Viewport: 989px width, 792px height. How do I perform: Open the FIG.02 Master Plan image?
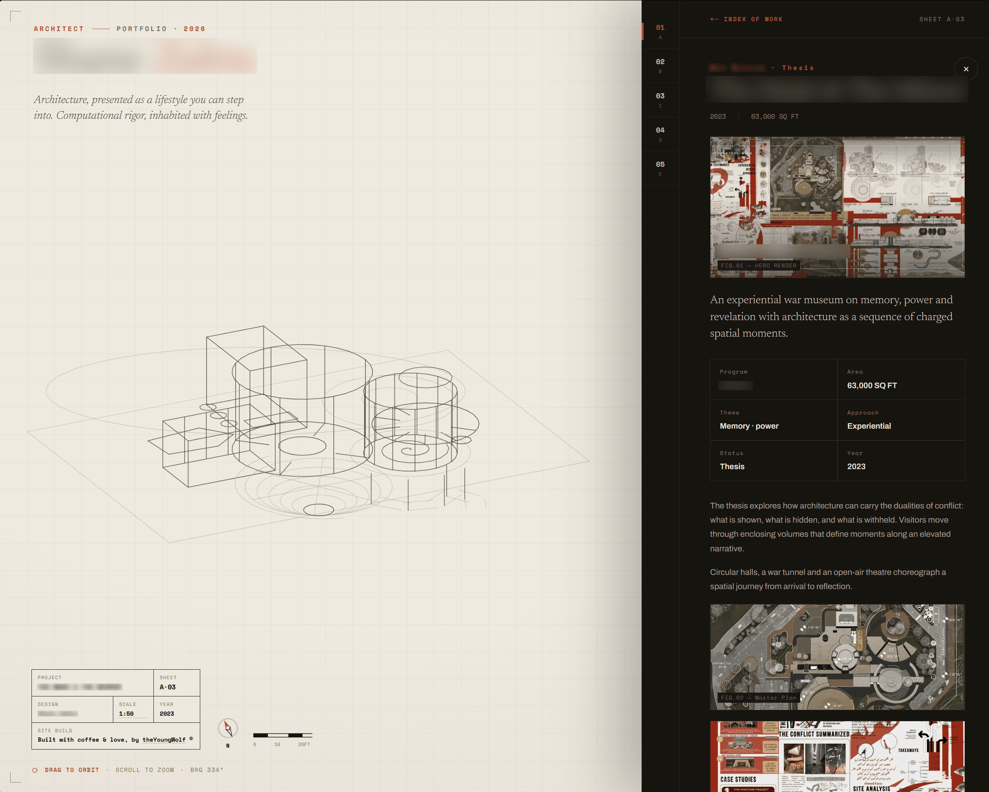click(x=837, y=657)
